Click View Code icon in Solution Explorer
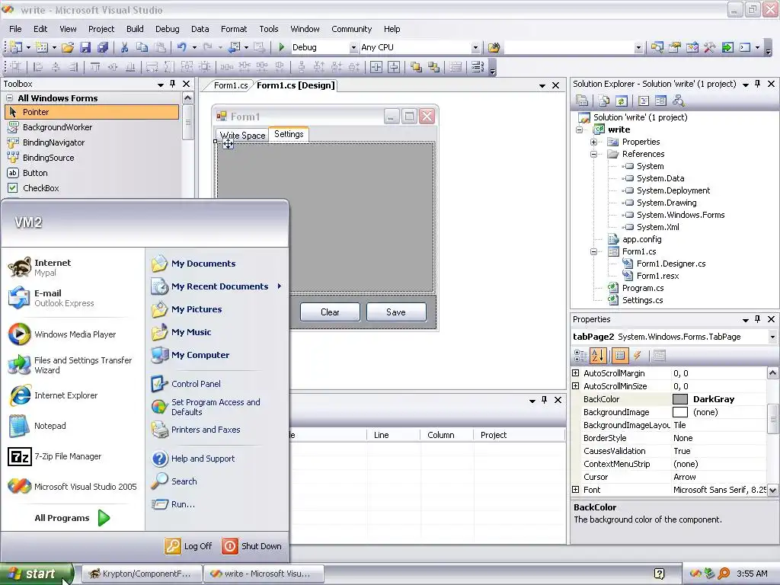 [x=644, y=101]
